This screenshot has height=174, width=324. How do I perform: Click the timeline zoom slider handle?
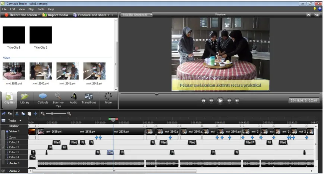click(52, 114)
